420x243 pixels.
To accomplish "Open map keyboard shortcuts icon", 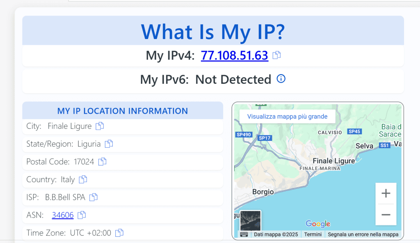I will click(244, 234).
